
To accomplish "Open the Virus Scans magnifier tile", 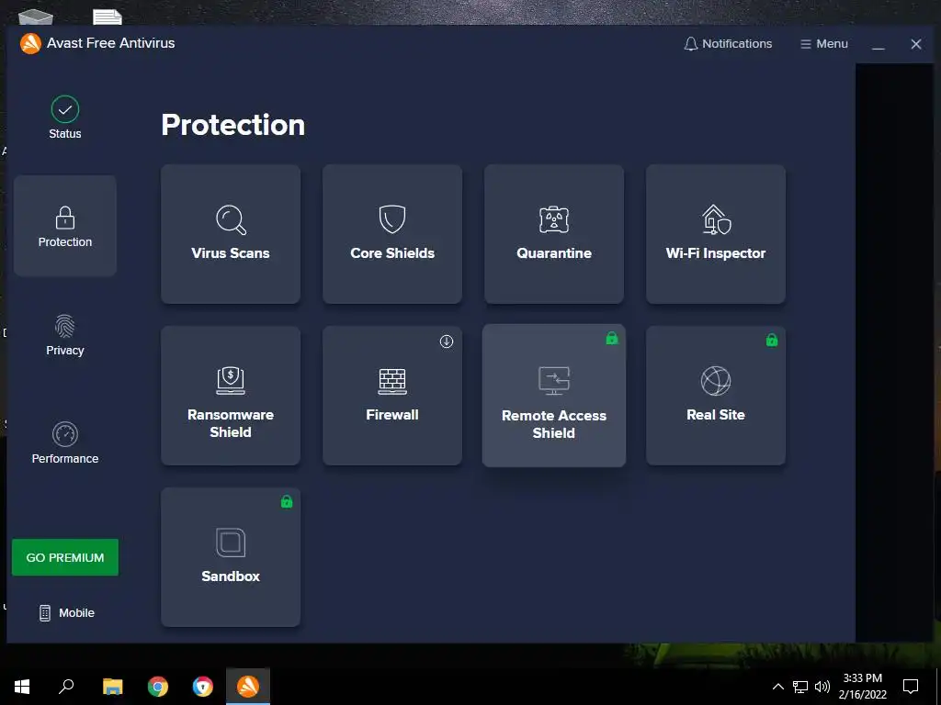I will (x=231, y=234).
